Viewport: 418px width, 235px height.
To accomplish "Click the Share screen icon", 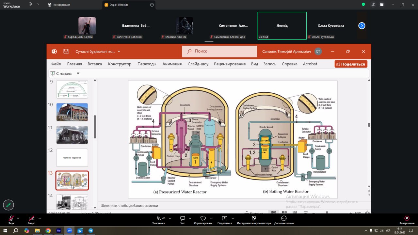I will click(x=225, y=218).
